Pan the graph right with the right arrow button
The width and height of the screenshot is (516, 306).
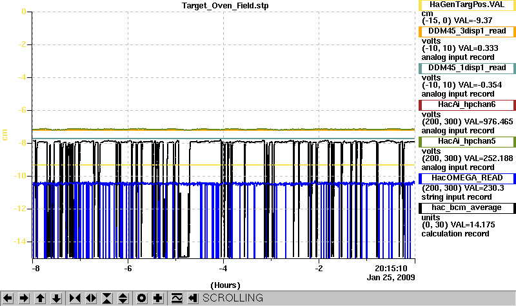pyautogui.click(x=24, y=298)
